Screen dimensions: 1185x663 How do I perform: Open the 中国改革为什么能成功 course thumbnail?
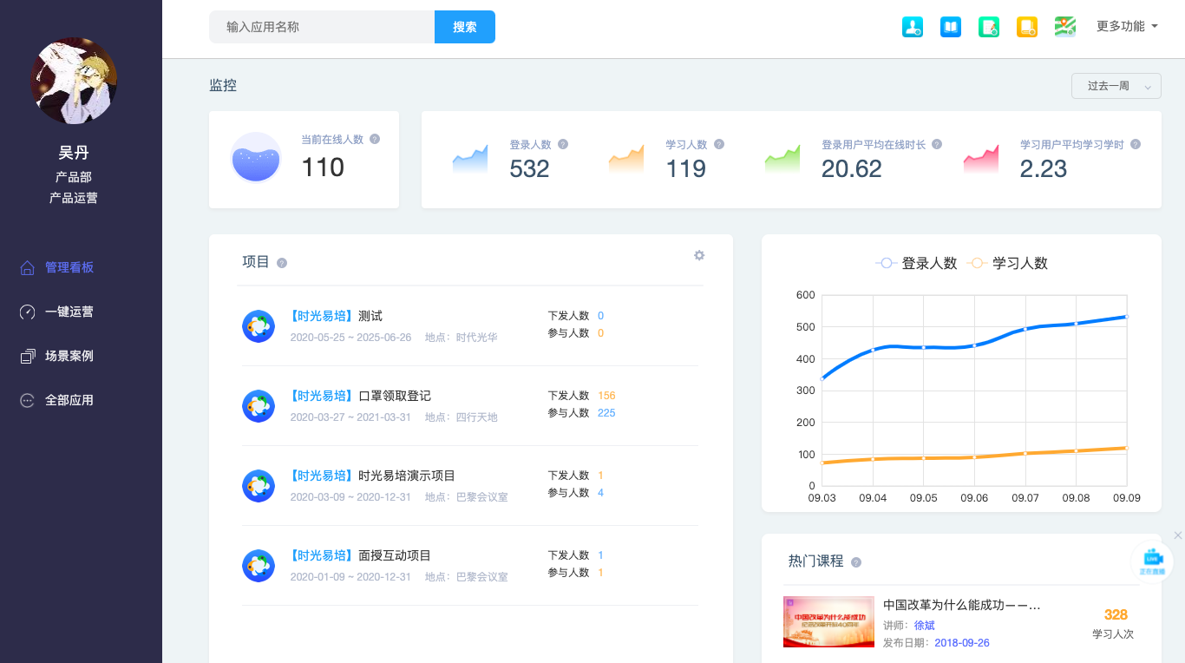pyautogui.click(x=828, y=621)
